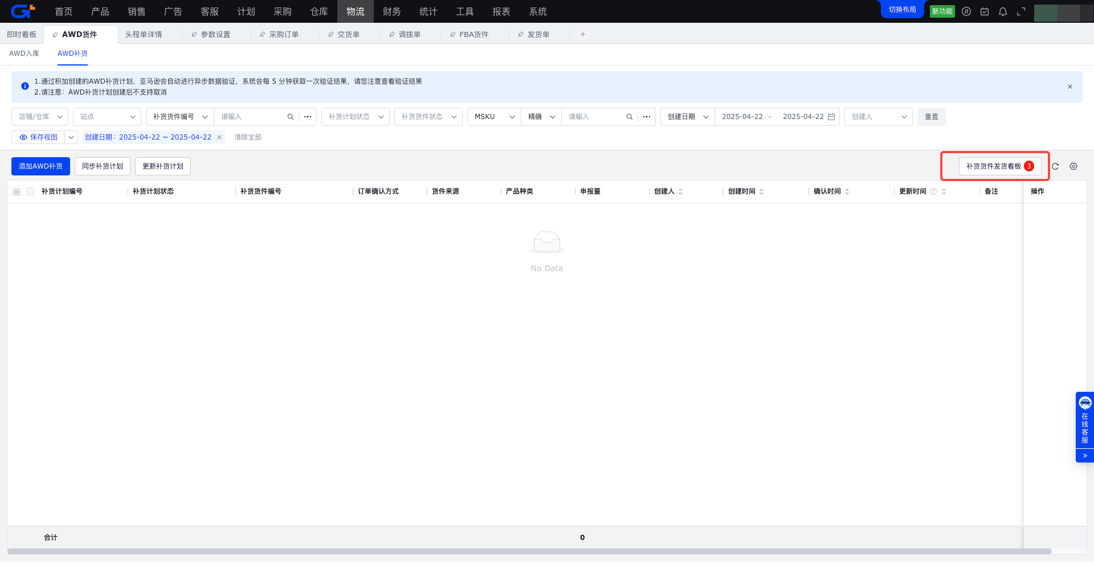Click the 切换布局 button
This screenshot has width=1094, height=565.
tap(903, 10)
